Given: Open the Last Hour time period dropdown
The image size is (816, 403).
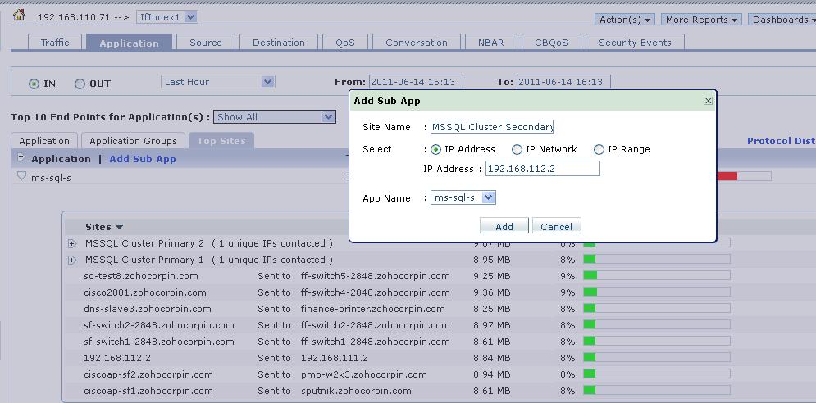Looking at the screenshot, I should [x=267, y=82].
